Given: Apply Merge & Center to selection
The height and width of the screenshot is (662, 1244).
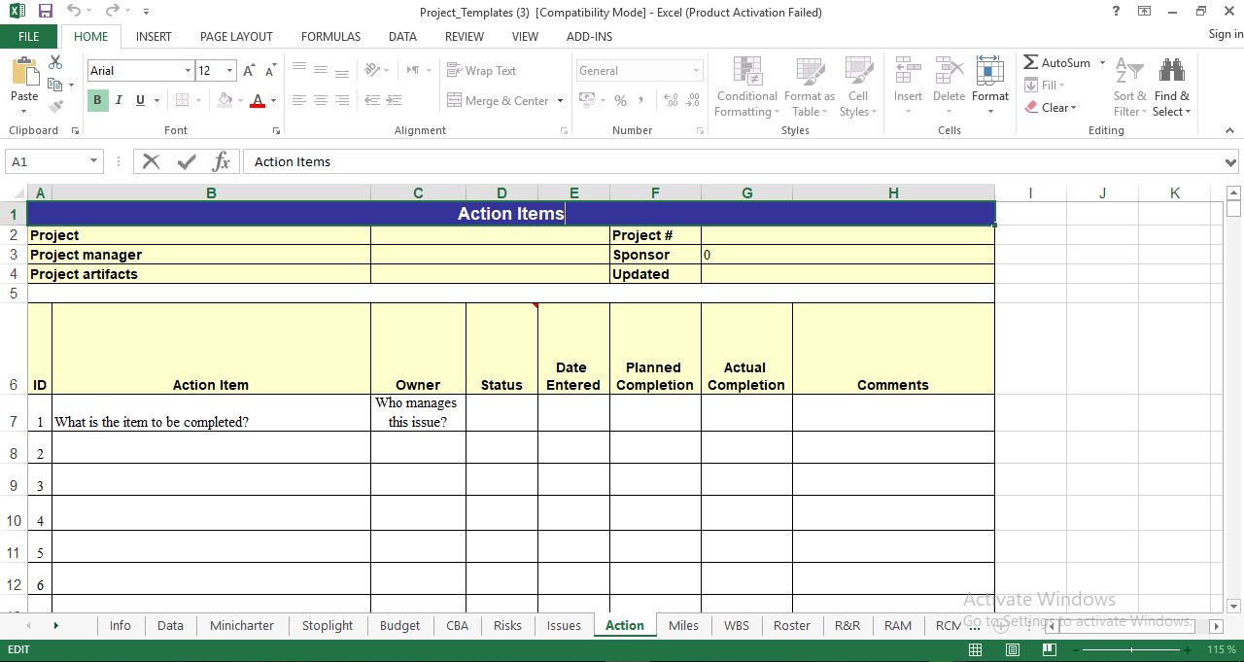Looking at the screenshot, I should 498,100.
